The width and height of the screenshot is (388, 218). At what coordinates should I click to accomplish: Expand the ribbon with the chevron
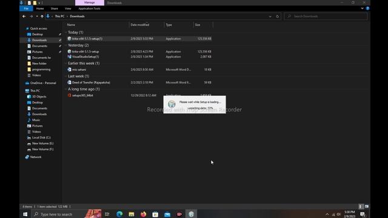click(362, 8)
